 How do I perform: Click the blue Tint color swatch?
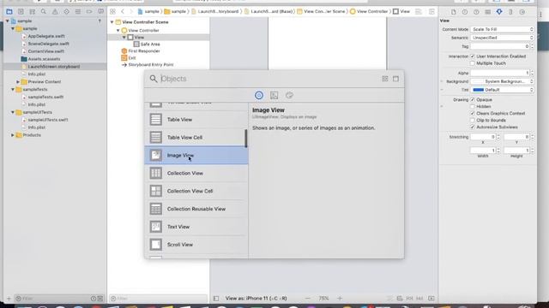478,90
